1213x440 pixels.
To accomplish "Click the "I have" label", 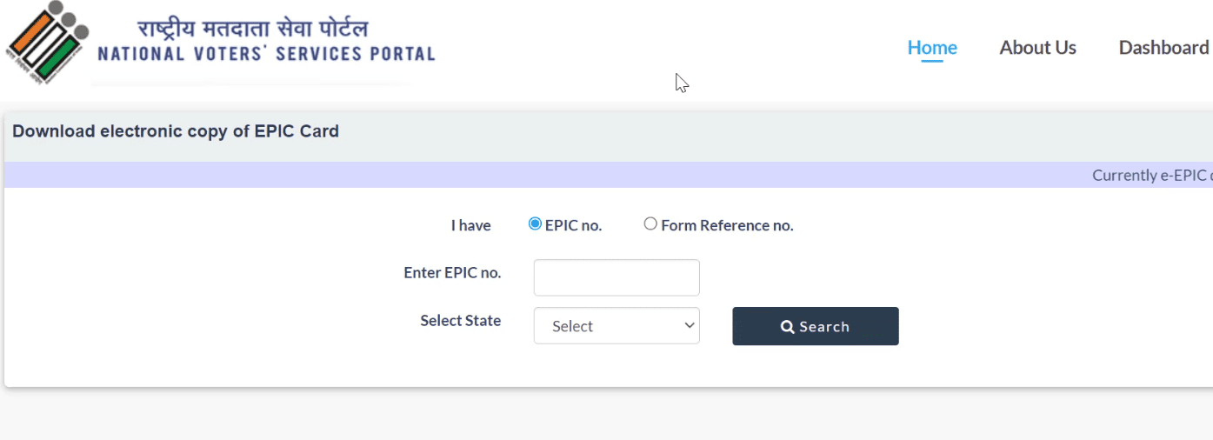I will pyautogui.click(x=470, y=226).
